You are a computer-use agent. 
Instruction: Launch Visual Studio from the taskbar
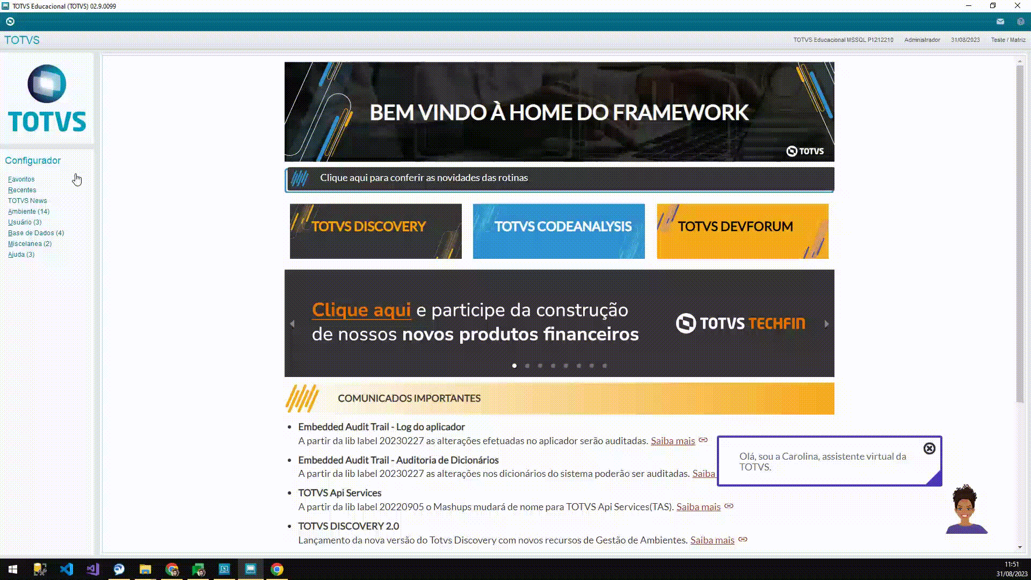point(92,569)
